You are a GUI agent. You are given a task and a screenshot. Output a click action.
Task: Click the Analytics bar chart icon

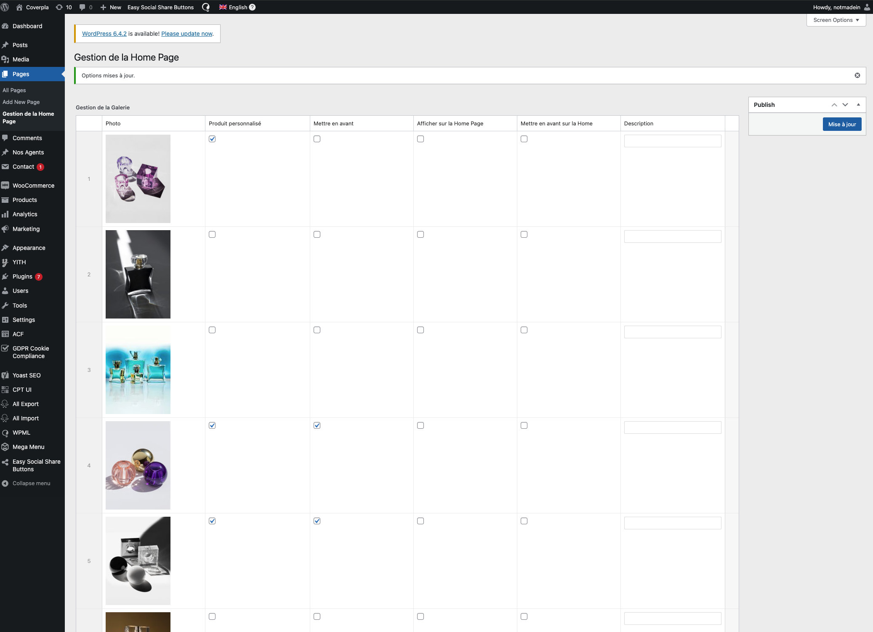pos(5,214)
